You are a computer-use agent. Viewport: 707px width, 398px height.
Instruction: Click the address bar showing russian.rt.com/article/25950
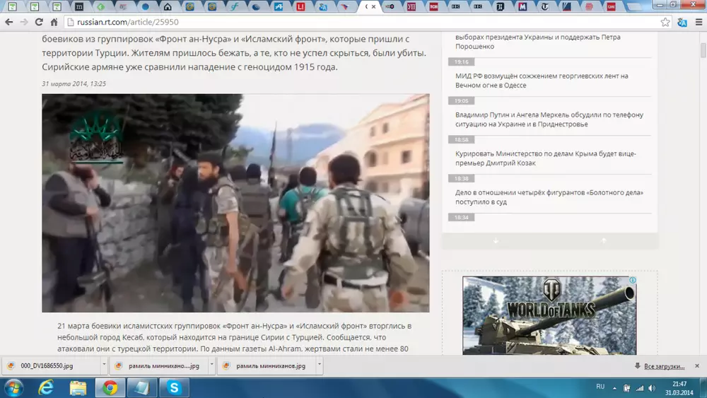pos(353,22)
